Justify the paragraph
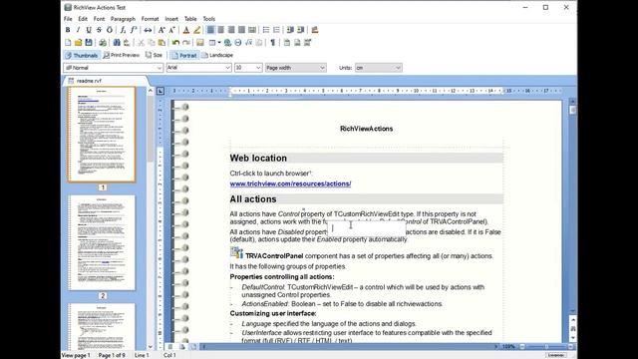Image resolution: width=638 pixels, height=359 pixels. [x=241, y=30]
